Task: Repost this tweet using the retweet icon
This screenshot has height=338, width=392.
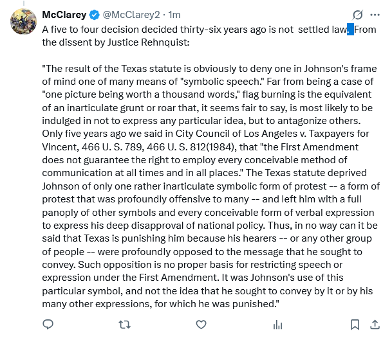Action: pyautogui.click(x=124, y=326)
